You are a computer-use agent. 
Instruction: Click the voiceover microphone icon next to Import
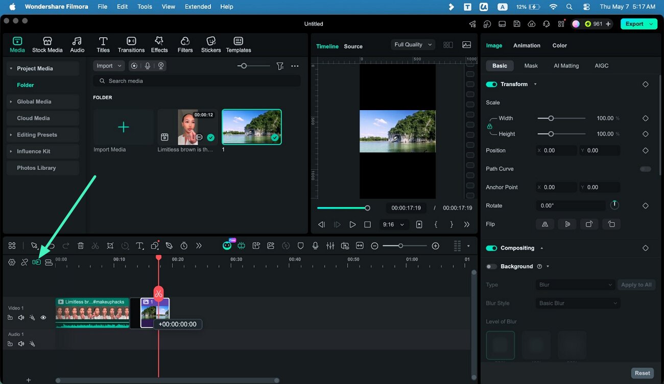[148, 66]
